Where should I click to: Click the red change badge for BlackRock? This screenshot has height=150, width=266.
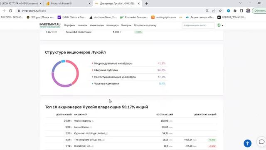(212, 146)
